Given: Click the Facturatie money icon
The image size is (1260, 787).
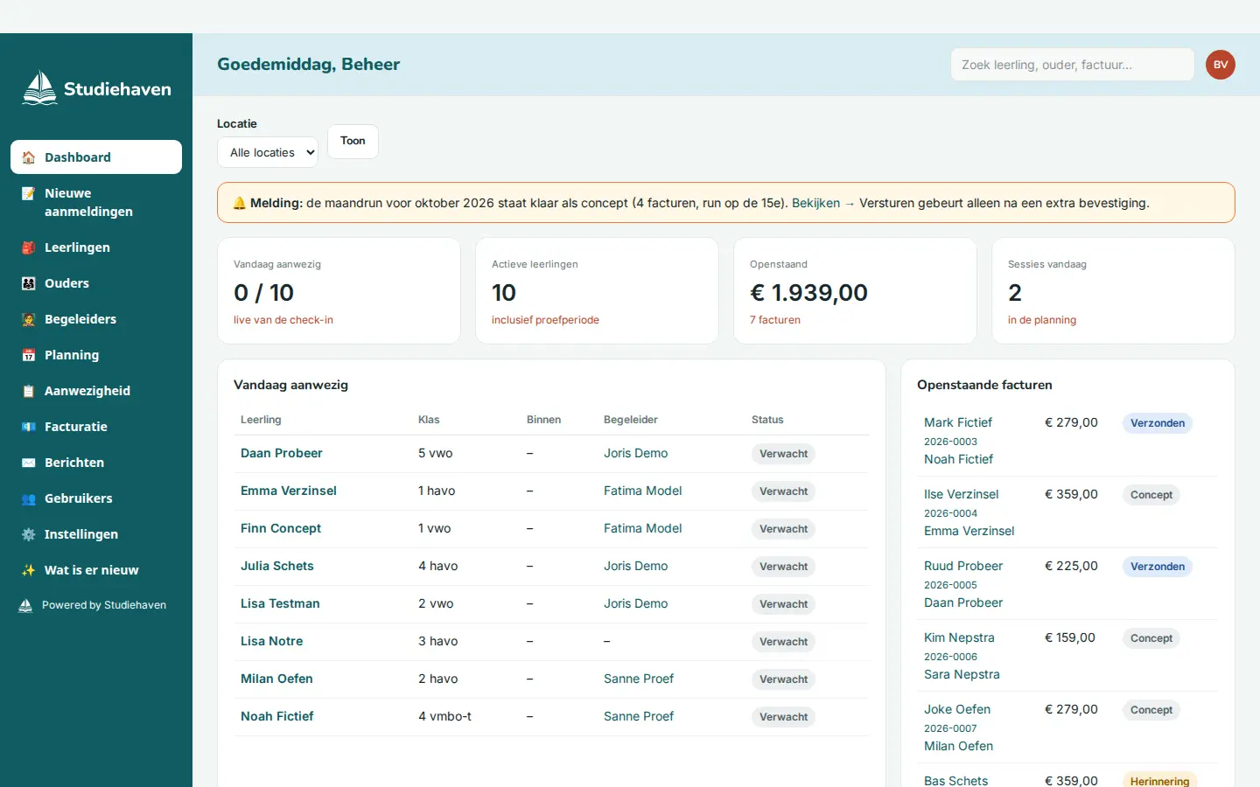Looking at the screenshot, I should (x=29, y=427).
